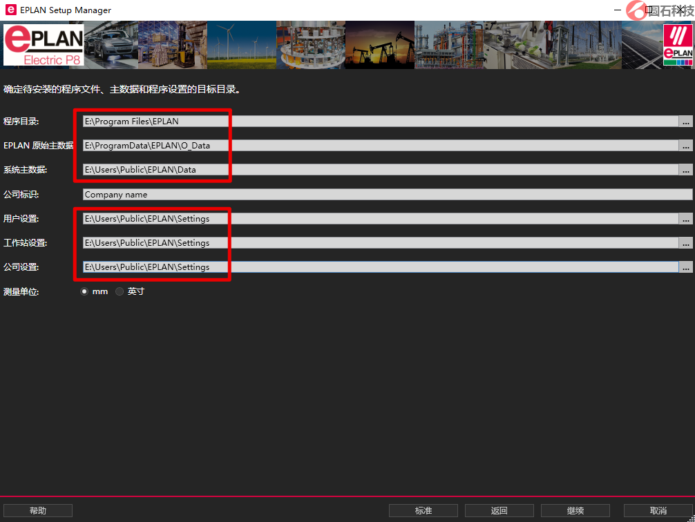Click the small EPLAN logo at banner right
The image size is (695, 522).
(x=678, y=45)
